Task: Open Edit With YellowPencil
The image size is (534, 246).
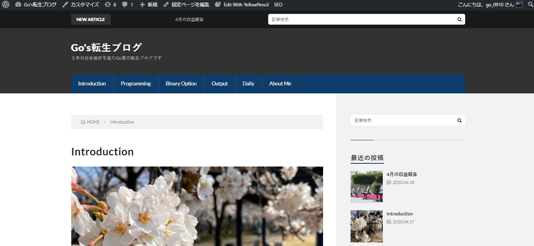Action: (x=246, y=5)
